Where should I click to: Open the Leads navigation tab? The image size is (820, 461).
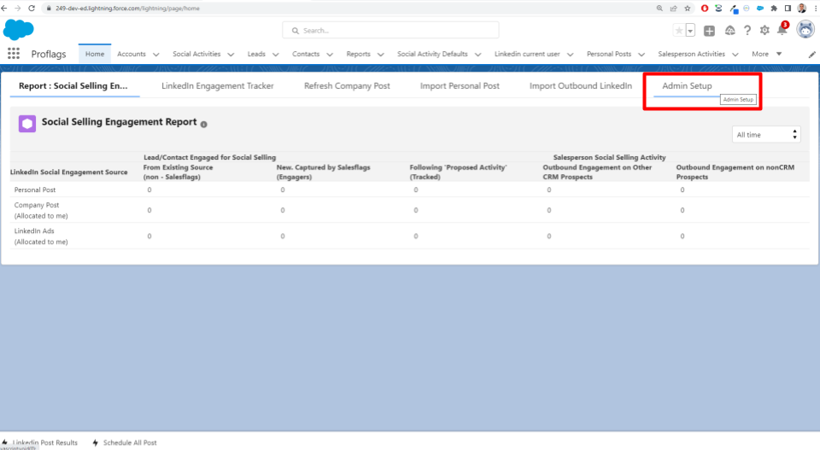(256, 54)
